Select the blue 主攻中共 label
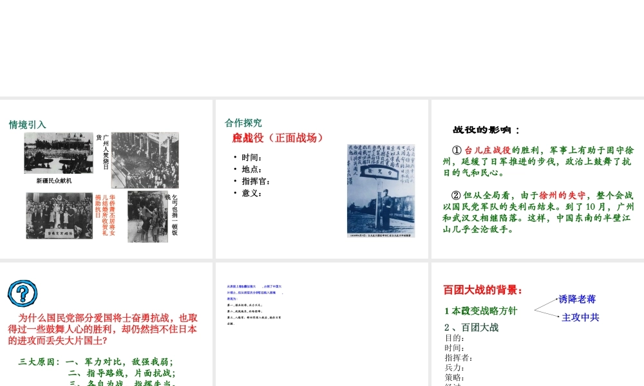Viewport: 644px width, 386px height. pyautogui.click(x=580, y=317)
